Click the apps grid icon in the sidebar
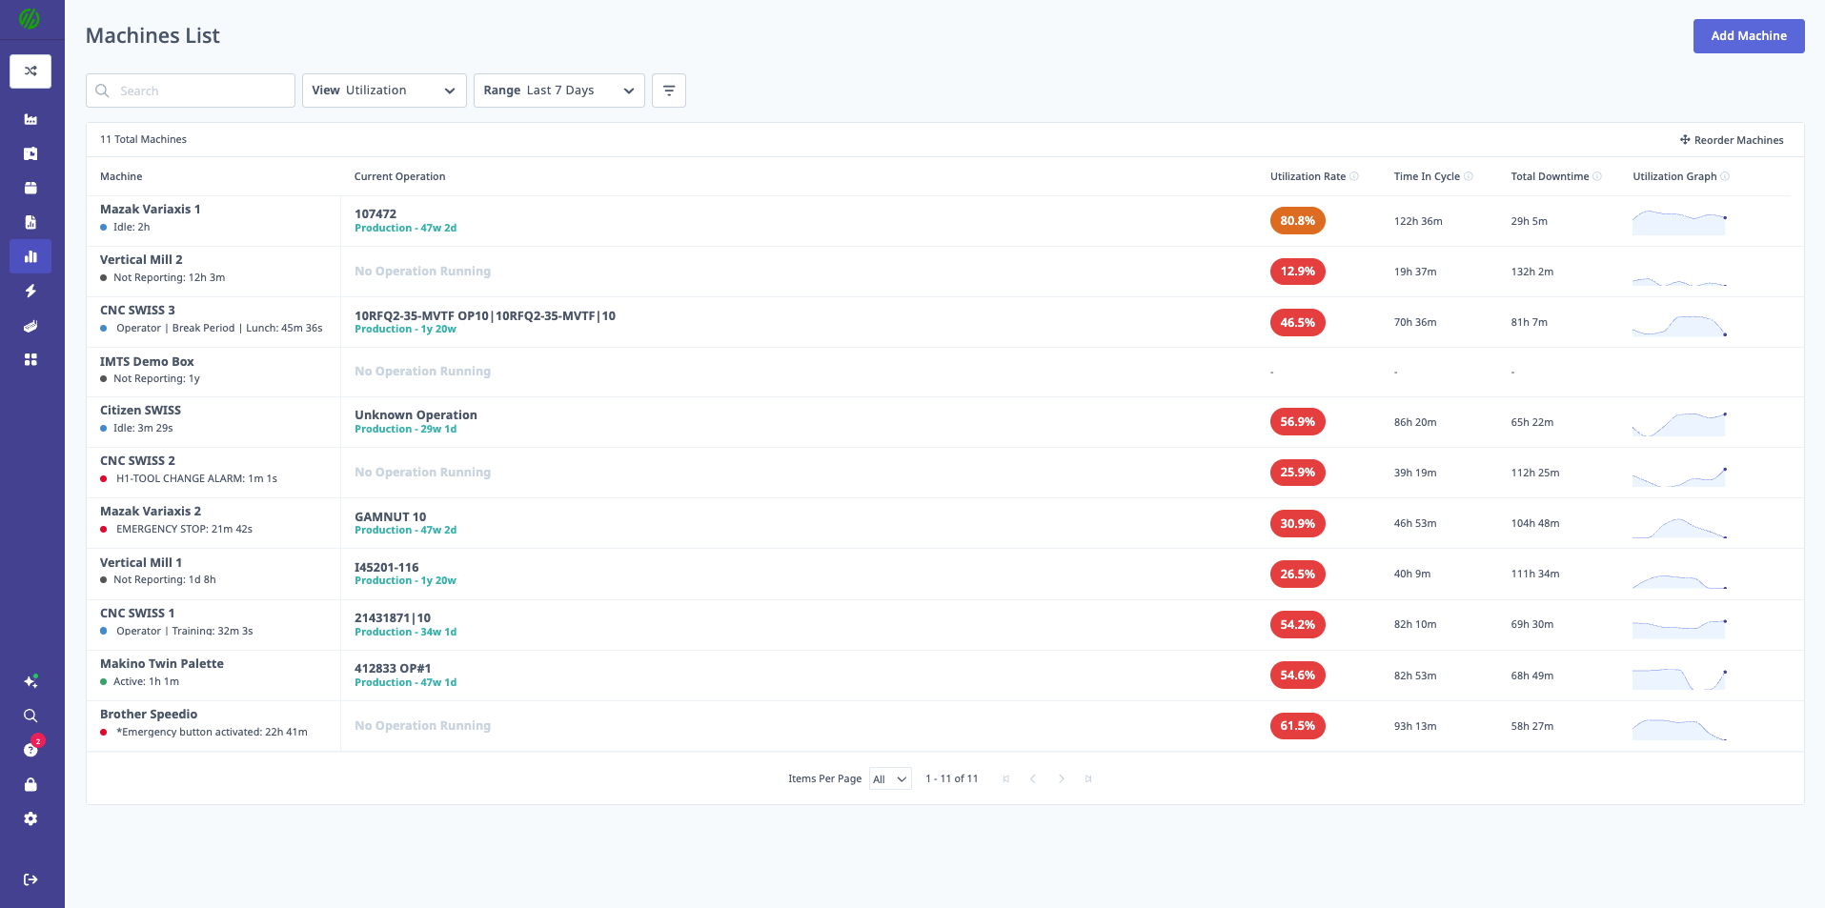Image resolution: width=1825 pixels, height=908 pixels. click(x=30, y=359)
